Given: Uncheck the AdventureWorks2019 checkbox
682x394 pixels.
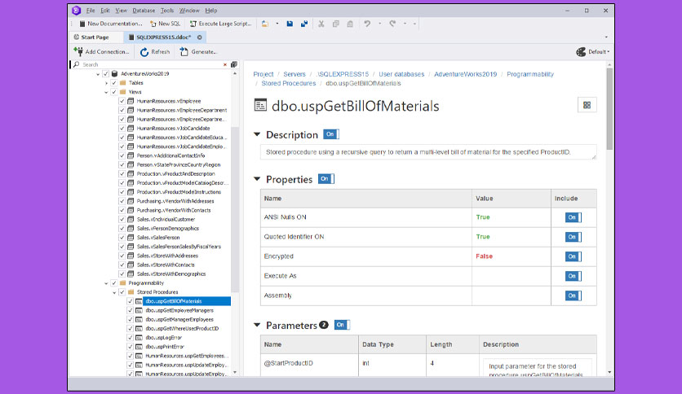Looking at the screenshot, I should pos(106,74).
